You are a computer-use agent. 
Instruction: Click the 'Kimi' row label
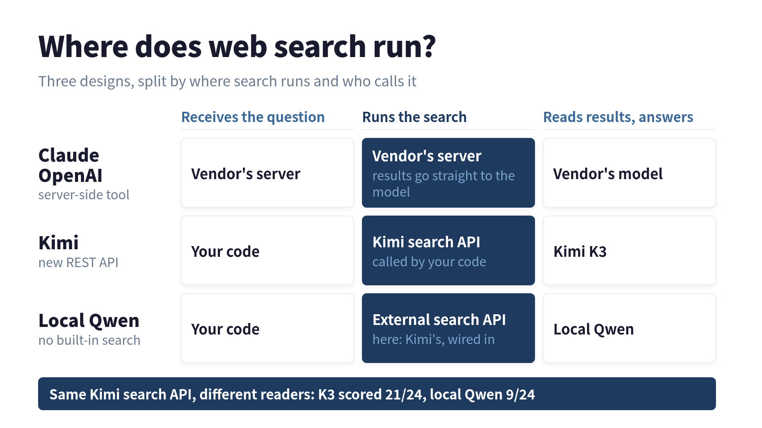pos(58,243)
